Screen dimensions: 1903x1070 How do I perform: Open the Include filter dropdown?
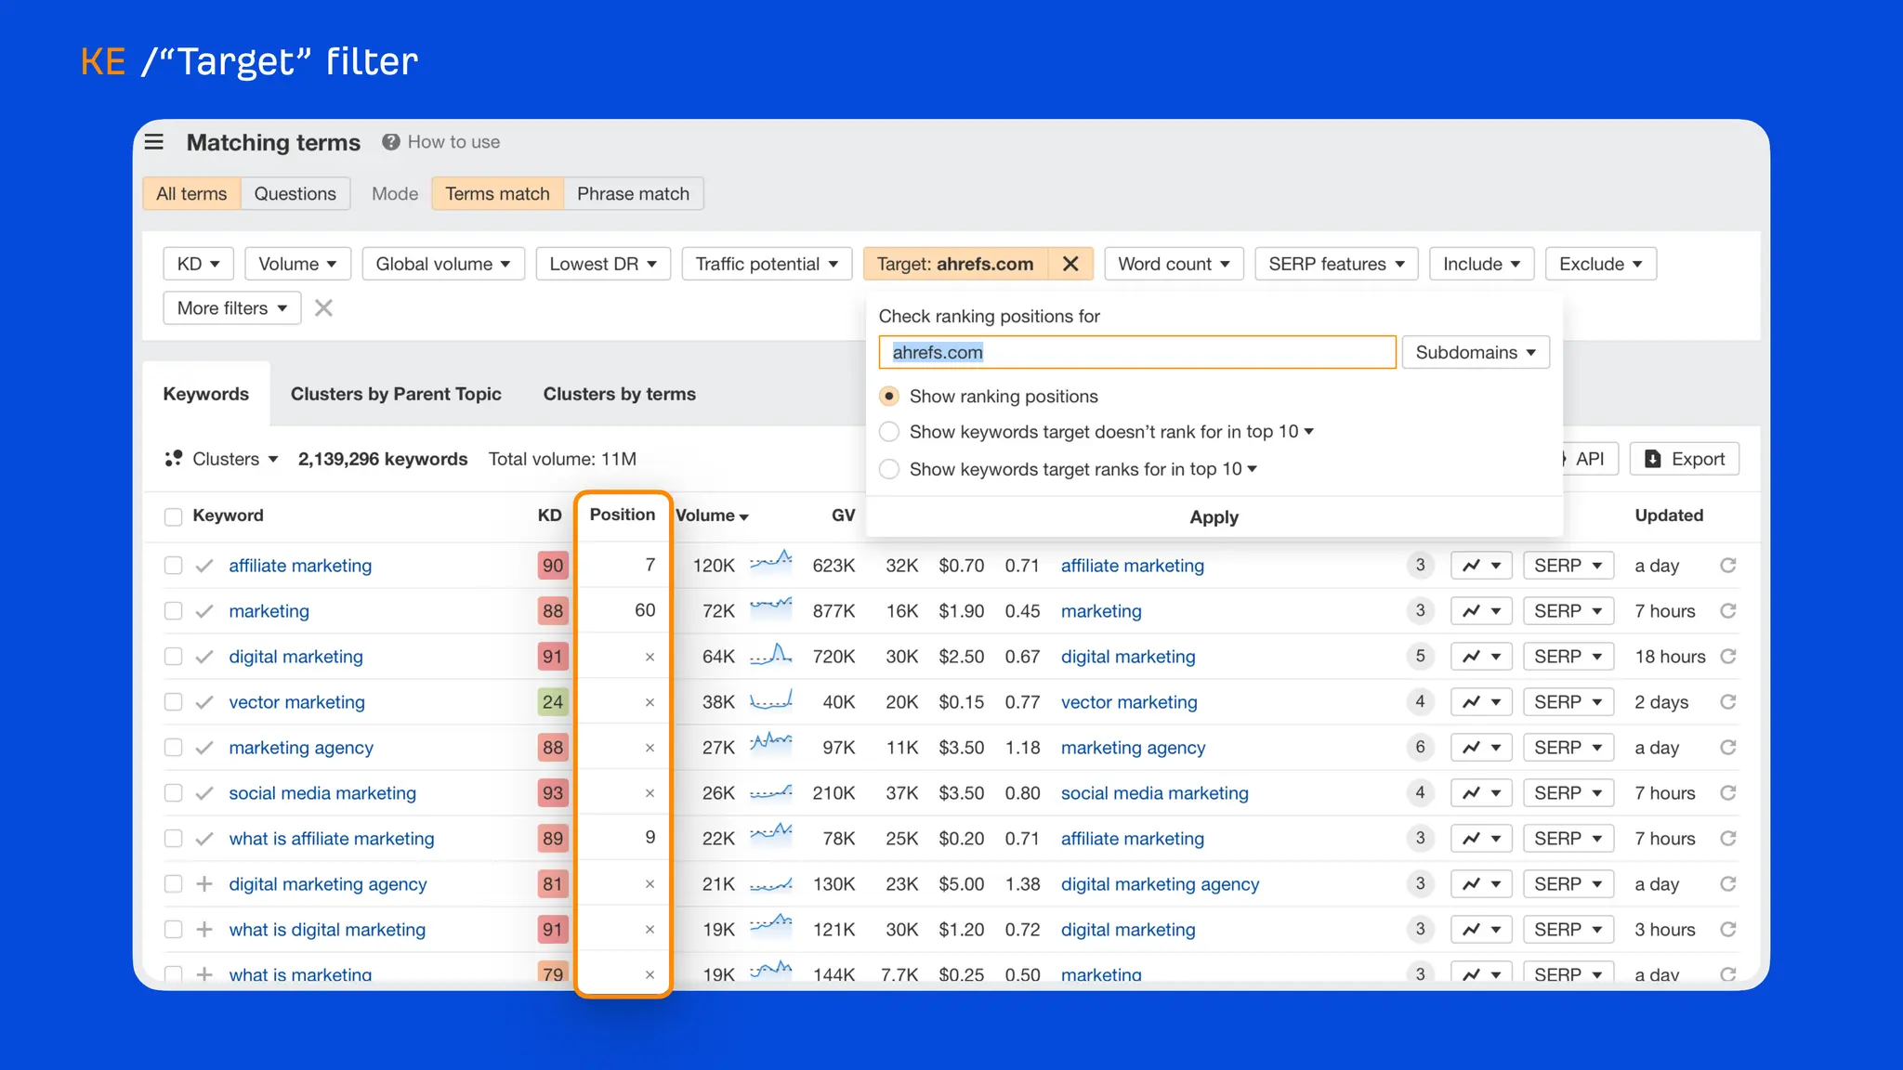click(x=1481, y=264)
